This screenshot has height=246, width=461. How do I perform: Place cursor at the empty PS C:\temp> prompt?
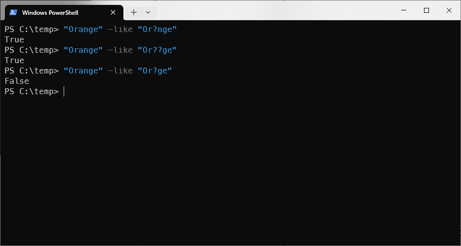[64, 92]
